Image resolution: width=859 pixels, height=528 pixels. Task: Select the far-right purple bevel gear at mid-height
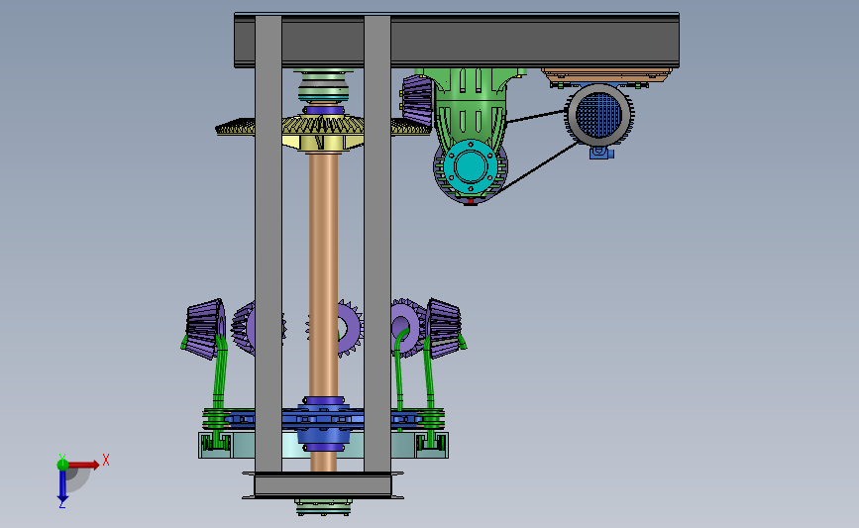coord(444,329)
